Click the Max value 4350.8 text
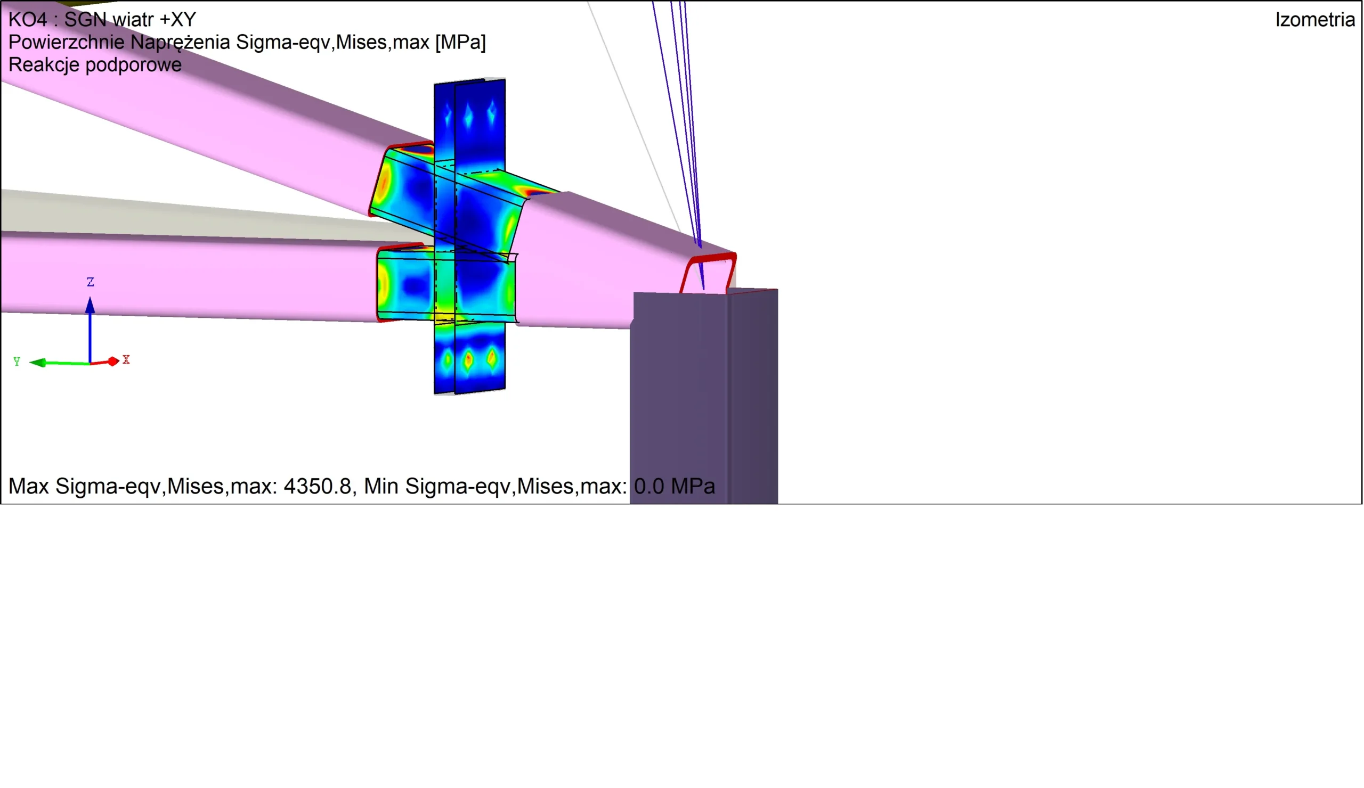The image size is (1364, 788). tap(317, 486)
